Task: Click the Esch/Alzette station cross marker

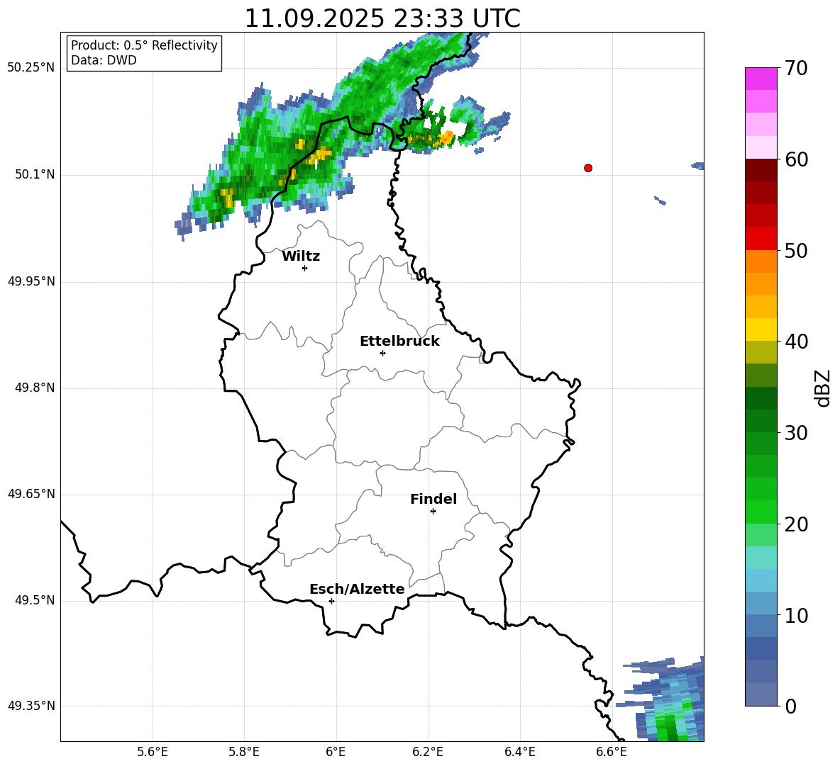Action: [331, 601]
